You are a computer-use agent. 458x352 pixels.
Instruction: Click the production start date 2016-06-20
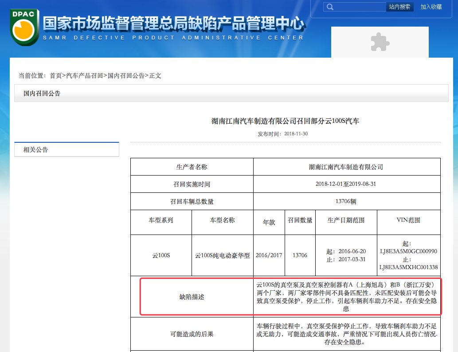pos(352,251)
